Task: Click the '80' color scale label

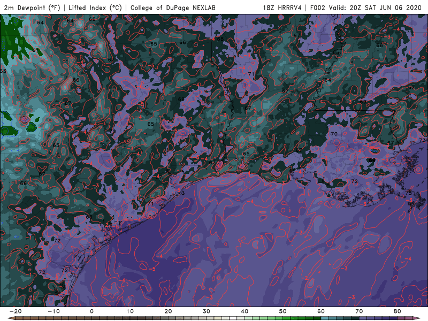Action: [x=398, y=311]
